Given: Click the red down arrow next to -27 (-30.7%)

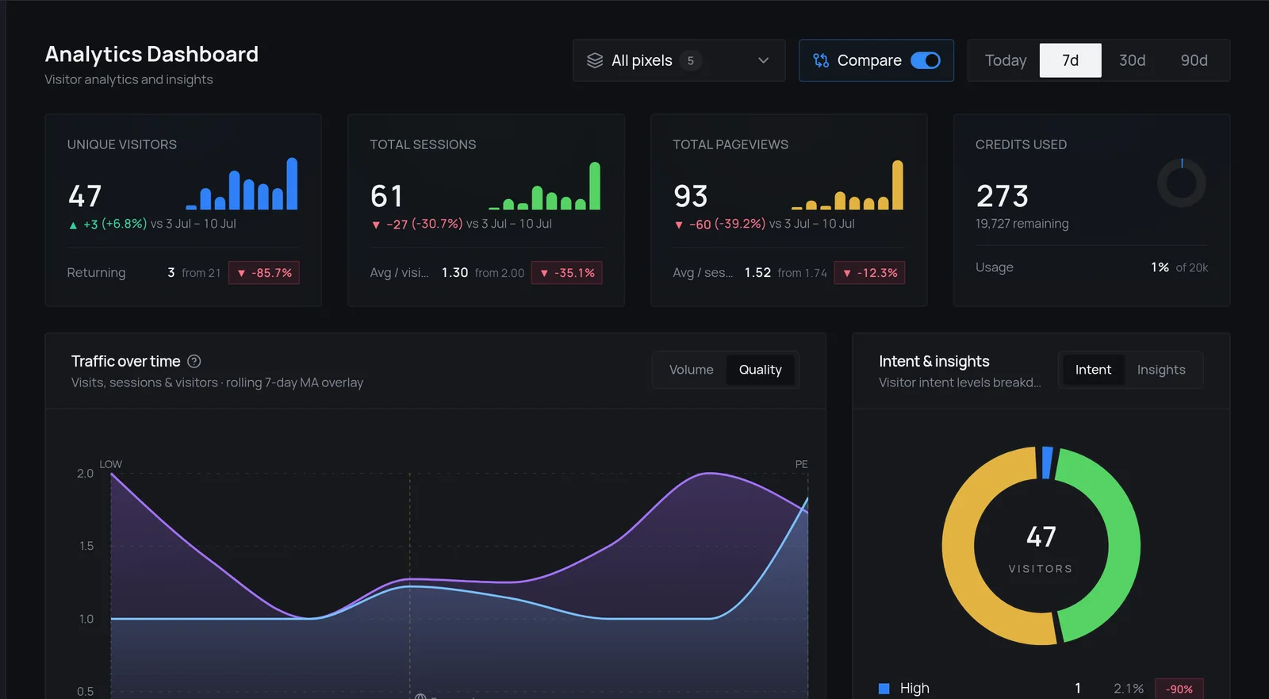Looking at the screenshot, I should click(x=376, y=225).
